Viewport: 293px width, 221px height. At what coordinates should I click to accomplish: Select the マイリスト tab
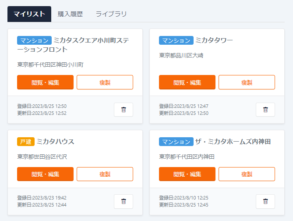(29, 14)
